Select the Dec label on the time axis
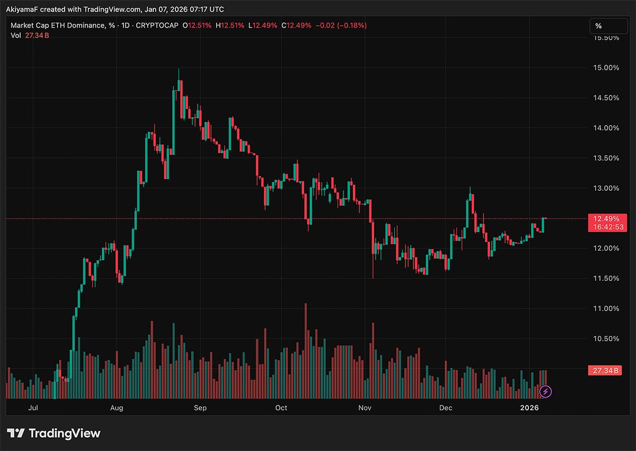Image resolution: width=636 pixels, height=451 pixels. (445, 408)
